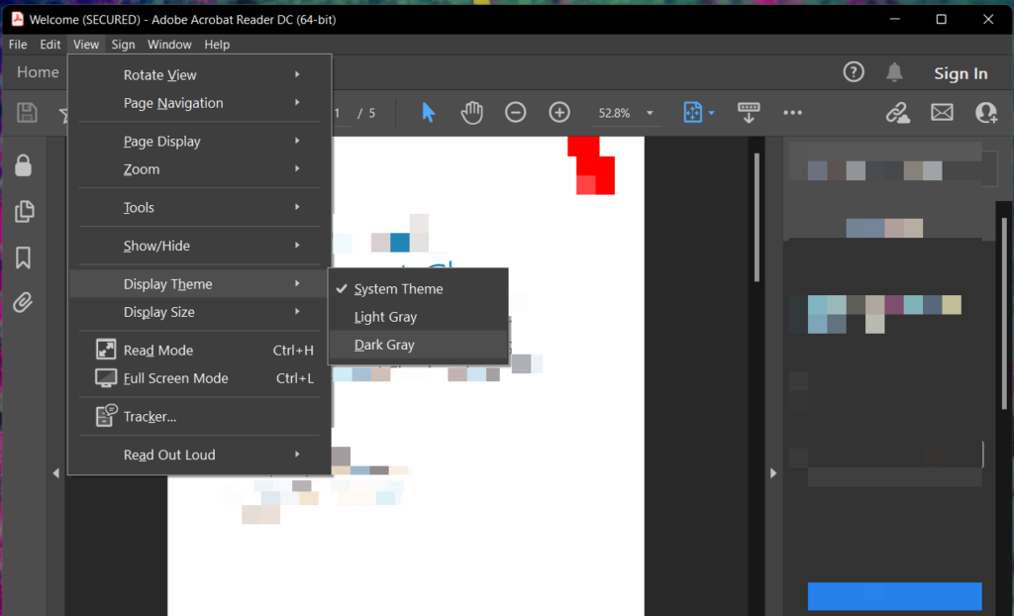Click the Zoom In plus icon

(558, 112)
